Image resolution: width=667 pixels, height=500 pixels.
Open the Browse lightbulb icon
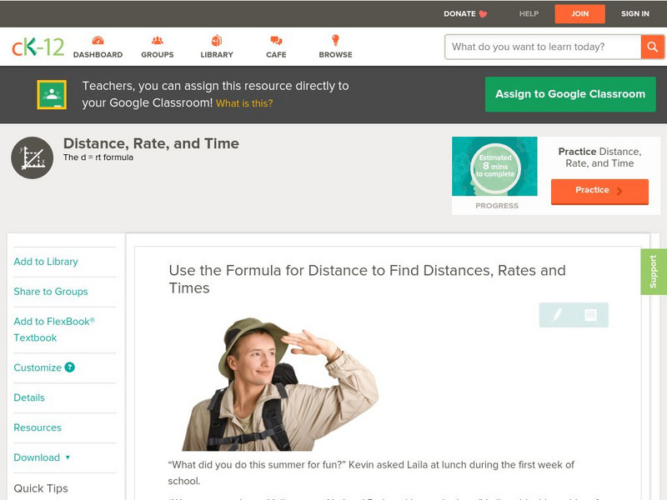click(x=335, y=40)
